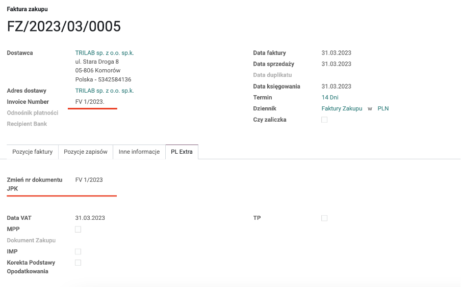Select the Inne informacje tab
Screen dimensions: 461x287
pos(139,152)
